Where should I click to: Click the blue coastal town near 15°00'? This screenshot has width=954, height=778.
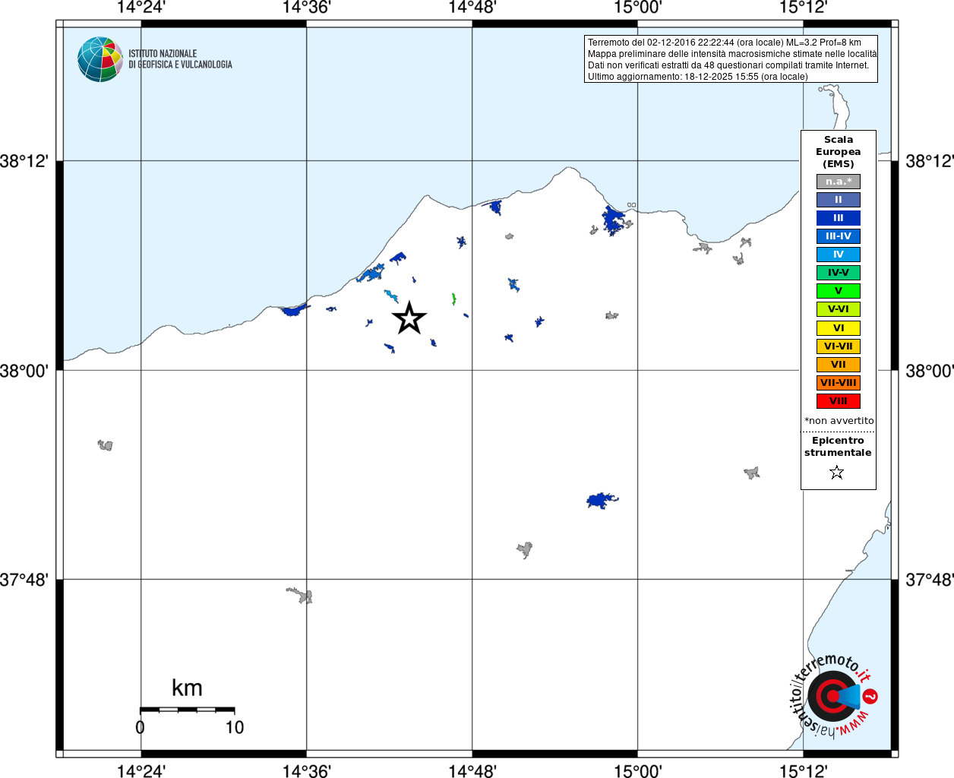614,220
